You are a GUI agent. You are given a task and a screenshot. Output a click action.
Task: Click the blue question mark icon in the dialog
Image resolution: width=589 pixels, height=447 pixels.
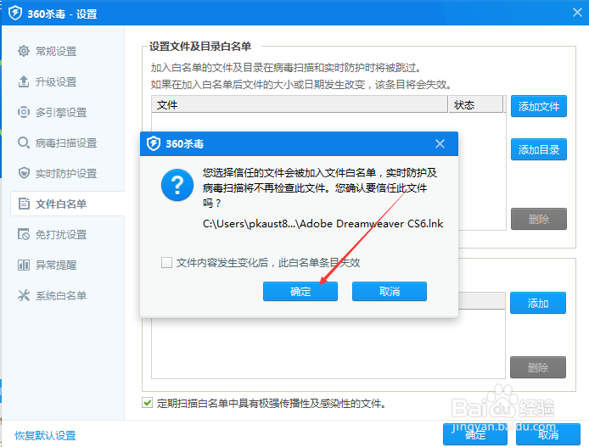point(177,185)
